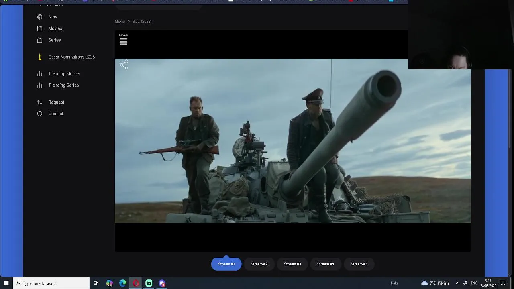This screenshot has width=514, height=289.
Task: Open Series in the sidebar
Action: pos(55,40)
